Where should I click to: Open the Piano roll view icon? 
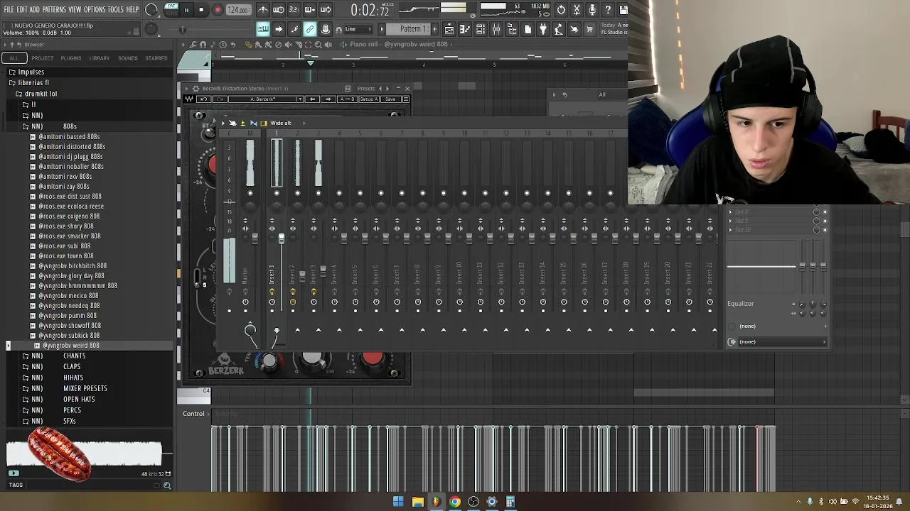tap(465, 29)
